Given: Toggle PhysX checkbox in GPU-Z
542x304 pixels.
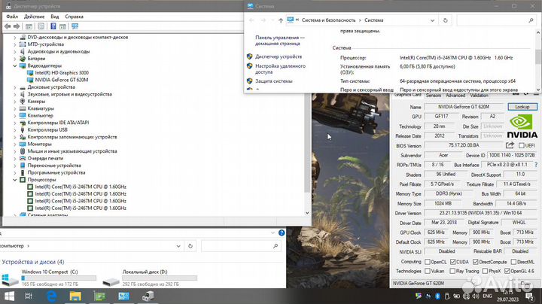Looking at the screenshot, I should pyautogui.click(x=485, y=271).
